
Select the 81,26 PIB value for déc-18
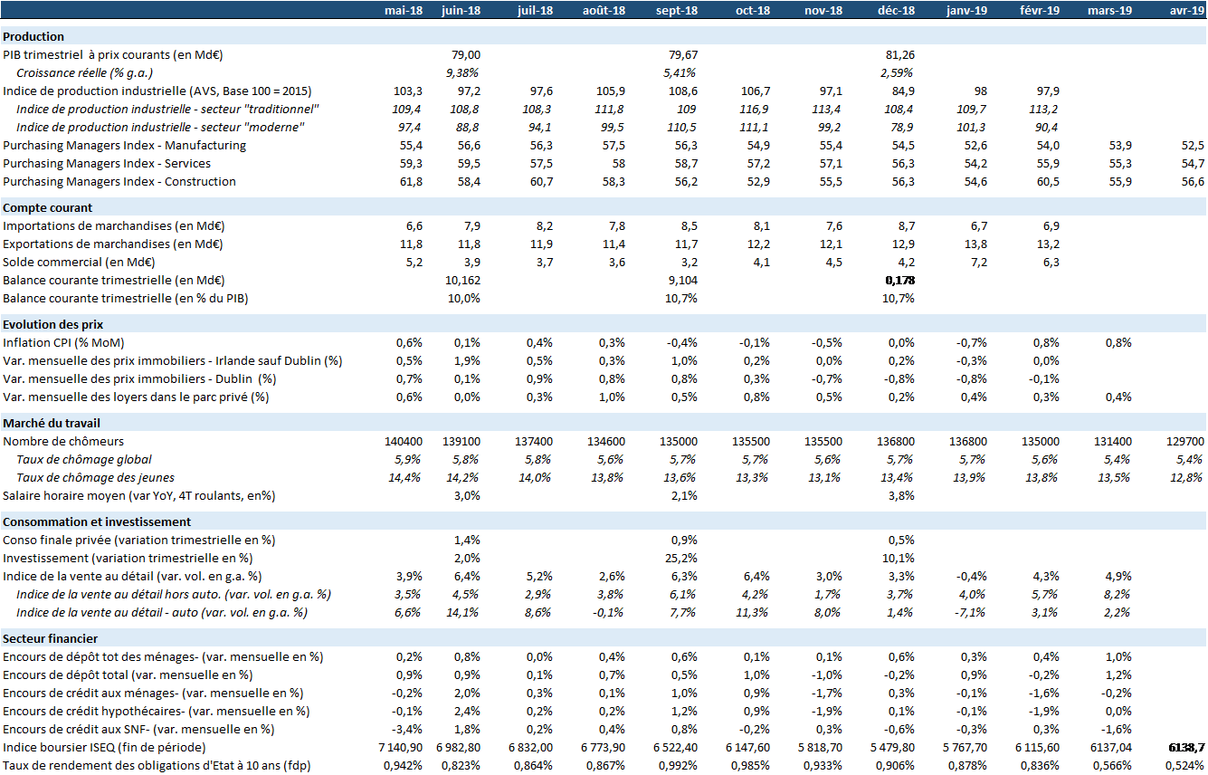(899, 55)
